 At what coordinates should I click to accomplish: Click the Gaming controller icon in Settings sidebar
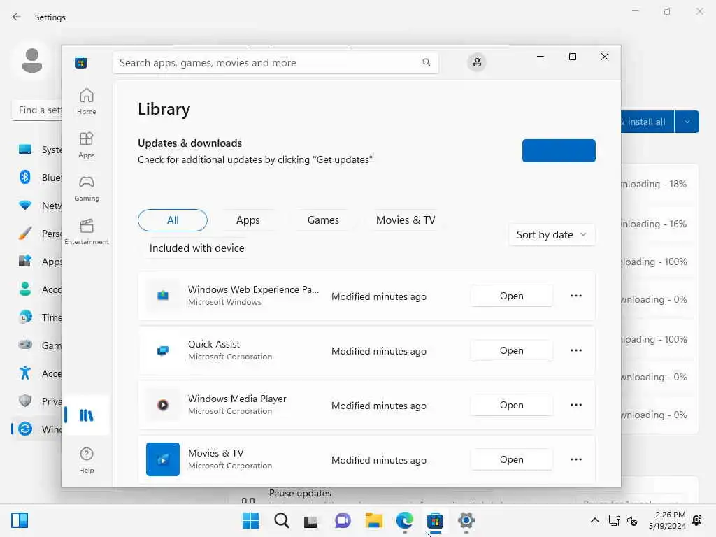pyautogui.click(x=25, y=345)
